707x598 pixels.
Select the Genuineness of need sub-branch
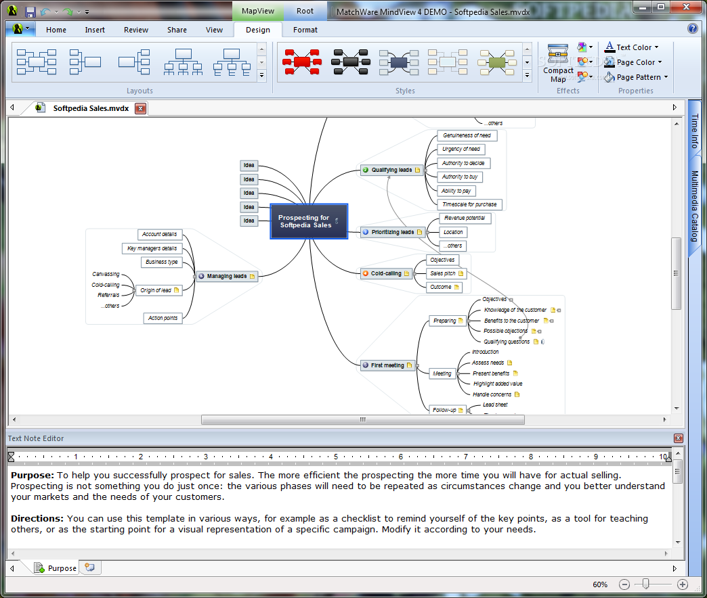pyautogui.click(x=467, y=135)
